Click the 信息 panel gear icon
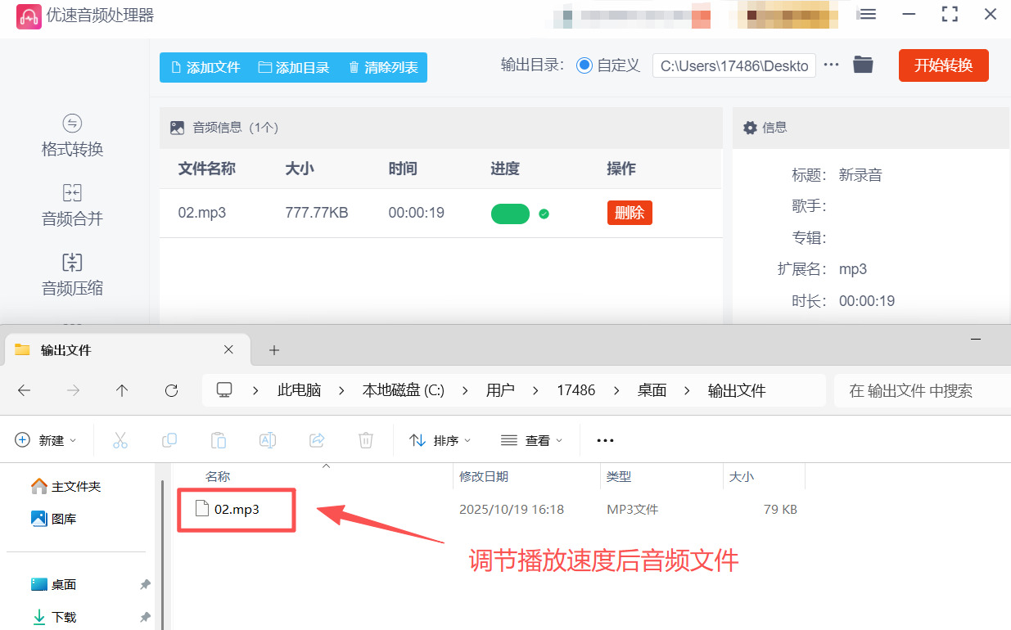1011x630 pixels. pos(750,128)
